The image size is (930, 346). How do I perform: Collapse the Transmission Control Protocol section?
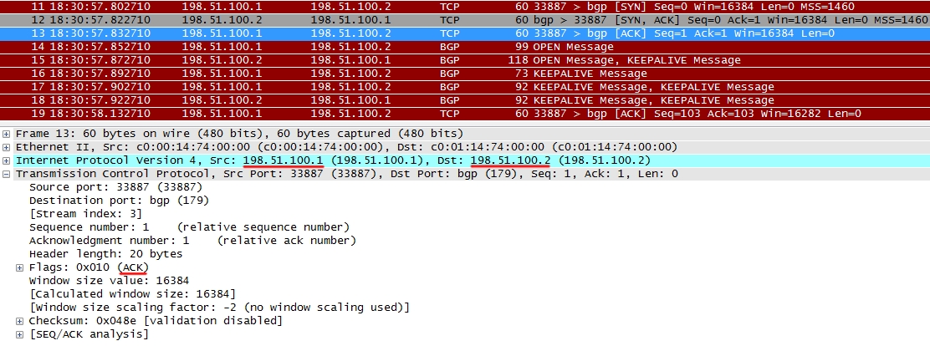[x=8, y=174]
